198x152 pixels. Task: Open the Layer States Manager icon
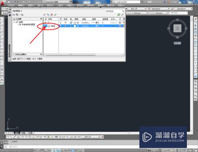click(22, 15)
